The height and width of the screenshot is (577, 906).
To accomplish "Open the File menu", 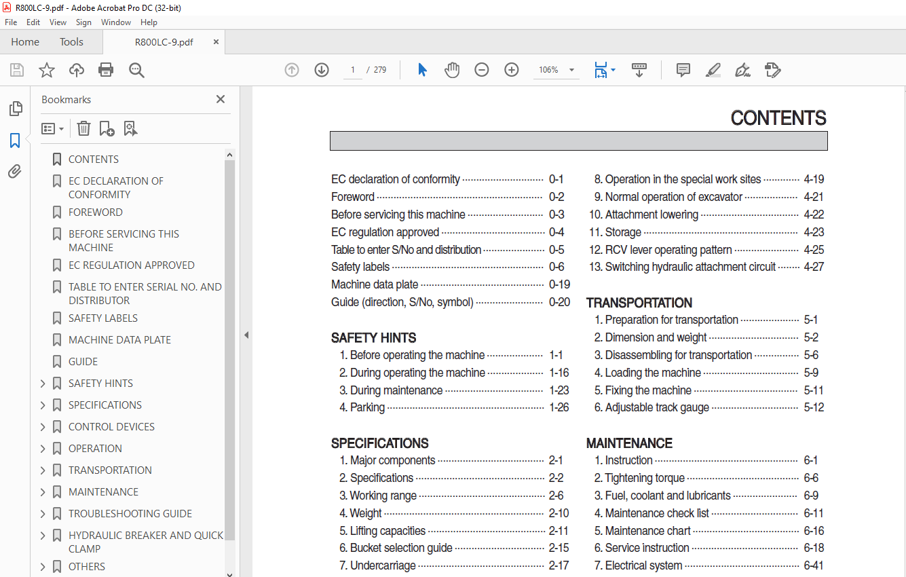I will tap(11, 22).
